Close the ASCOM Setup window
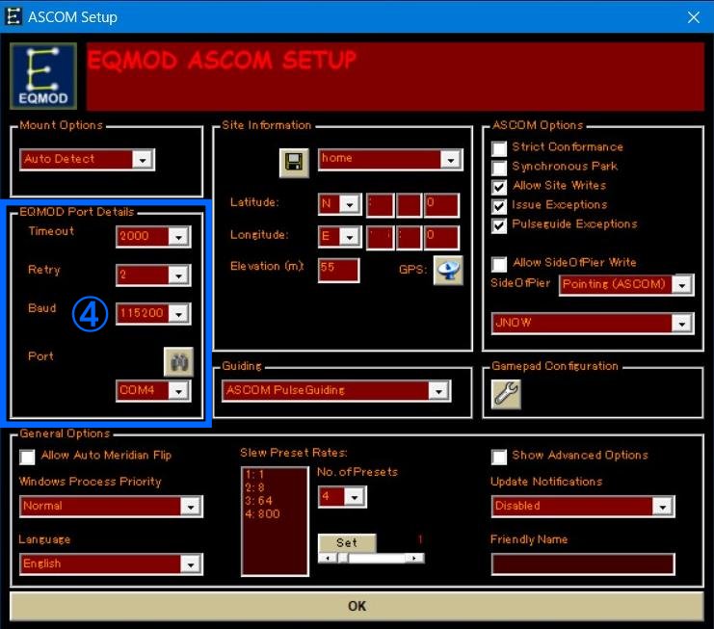This screenshot has width=714, height=629. click(x=694, y=17)
